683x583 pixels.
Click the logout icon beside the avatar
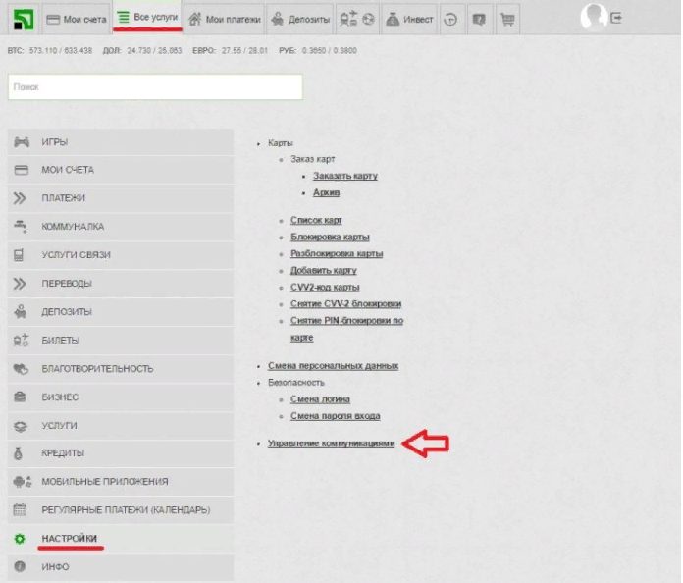pos(616,18)
